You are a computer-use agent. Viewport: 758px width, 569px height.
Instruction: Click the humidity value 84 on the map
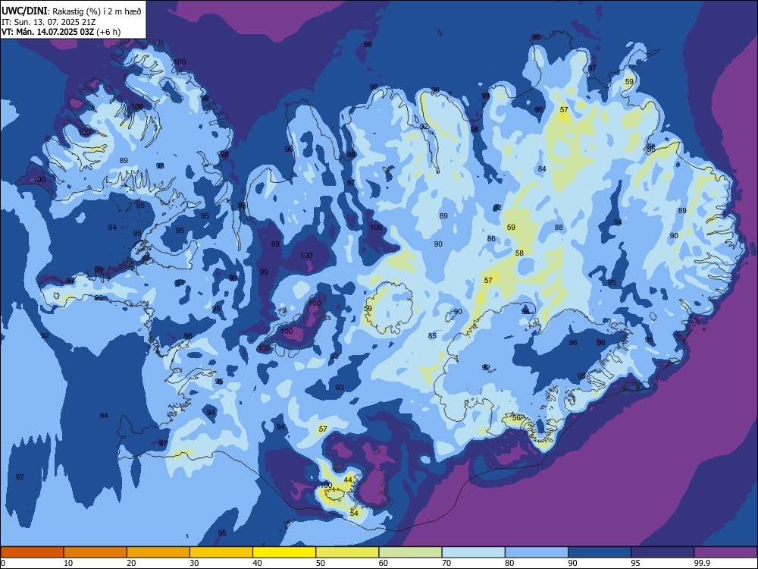click(x=542, y=169)
